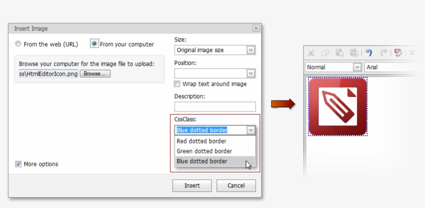Viewport: 425px width, 208px height.
Task: Click the Redo arrow icon
Action: 384,53
